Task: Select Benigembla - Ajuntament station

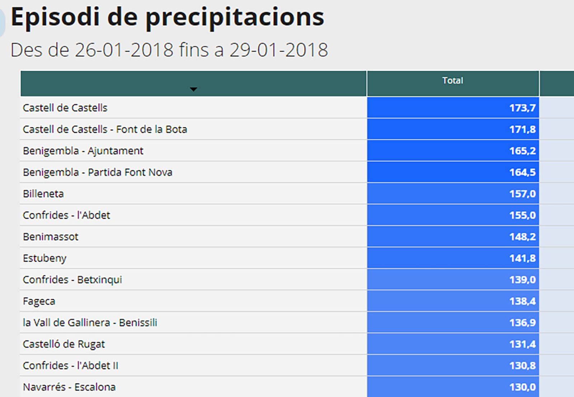Action: tap(83, 151)
